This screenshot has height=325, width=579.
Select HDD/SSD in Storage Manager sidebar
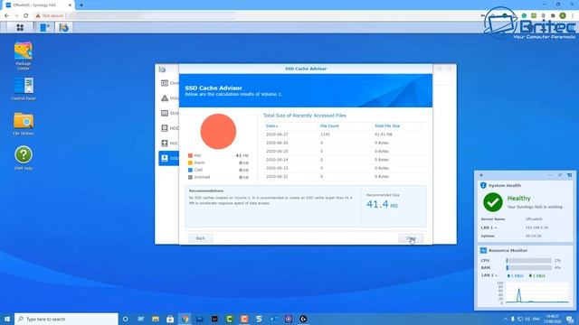(x=169, y=128)
